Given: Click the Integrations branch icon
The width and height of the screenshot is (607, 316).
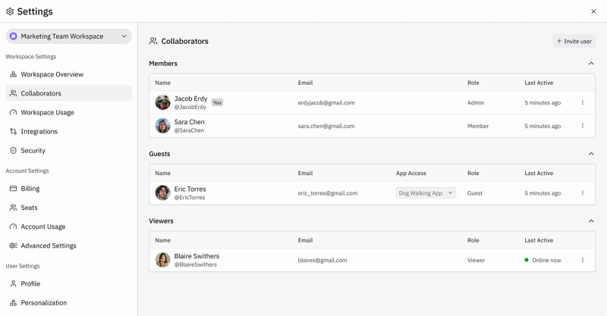Looking at the screenshot, I should [13, 132].
